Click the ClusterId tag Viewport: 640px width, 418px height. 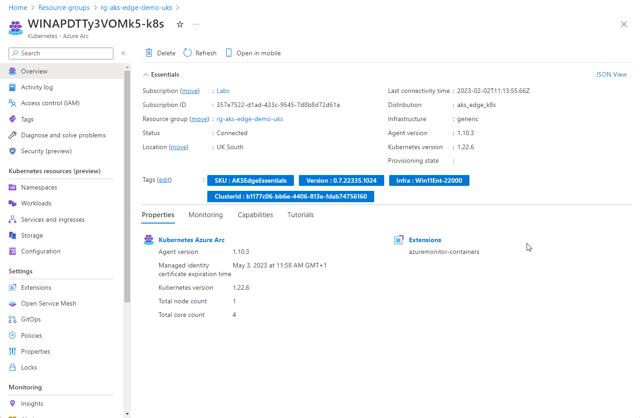click(x=291, y=196)
